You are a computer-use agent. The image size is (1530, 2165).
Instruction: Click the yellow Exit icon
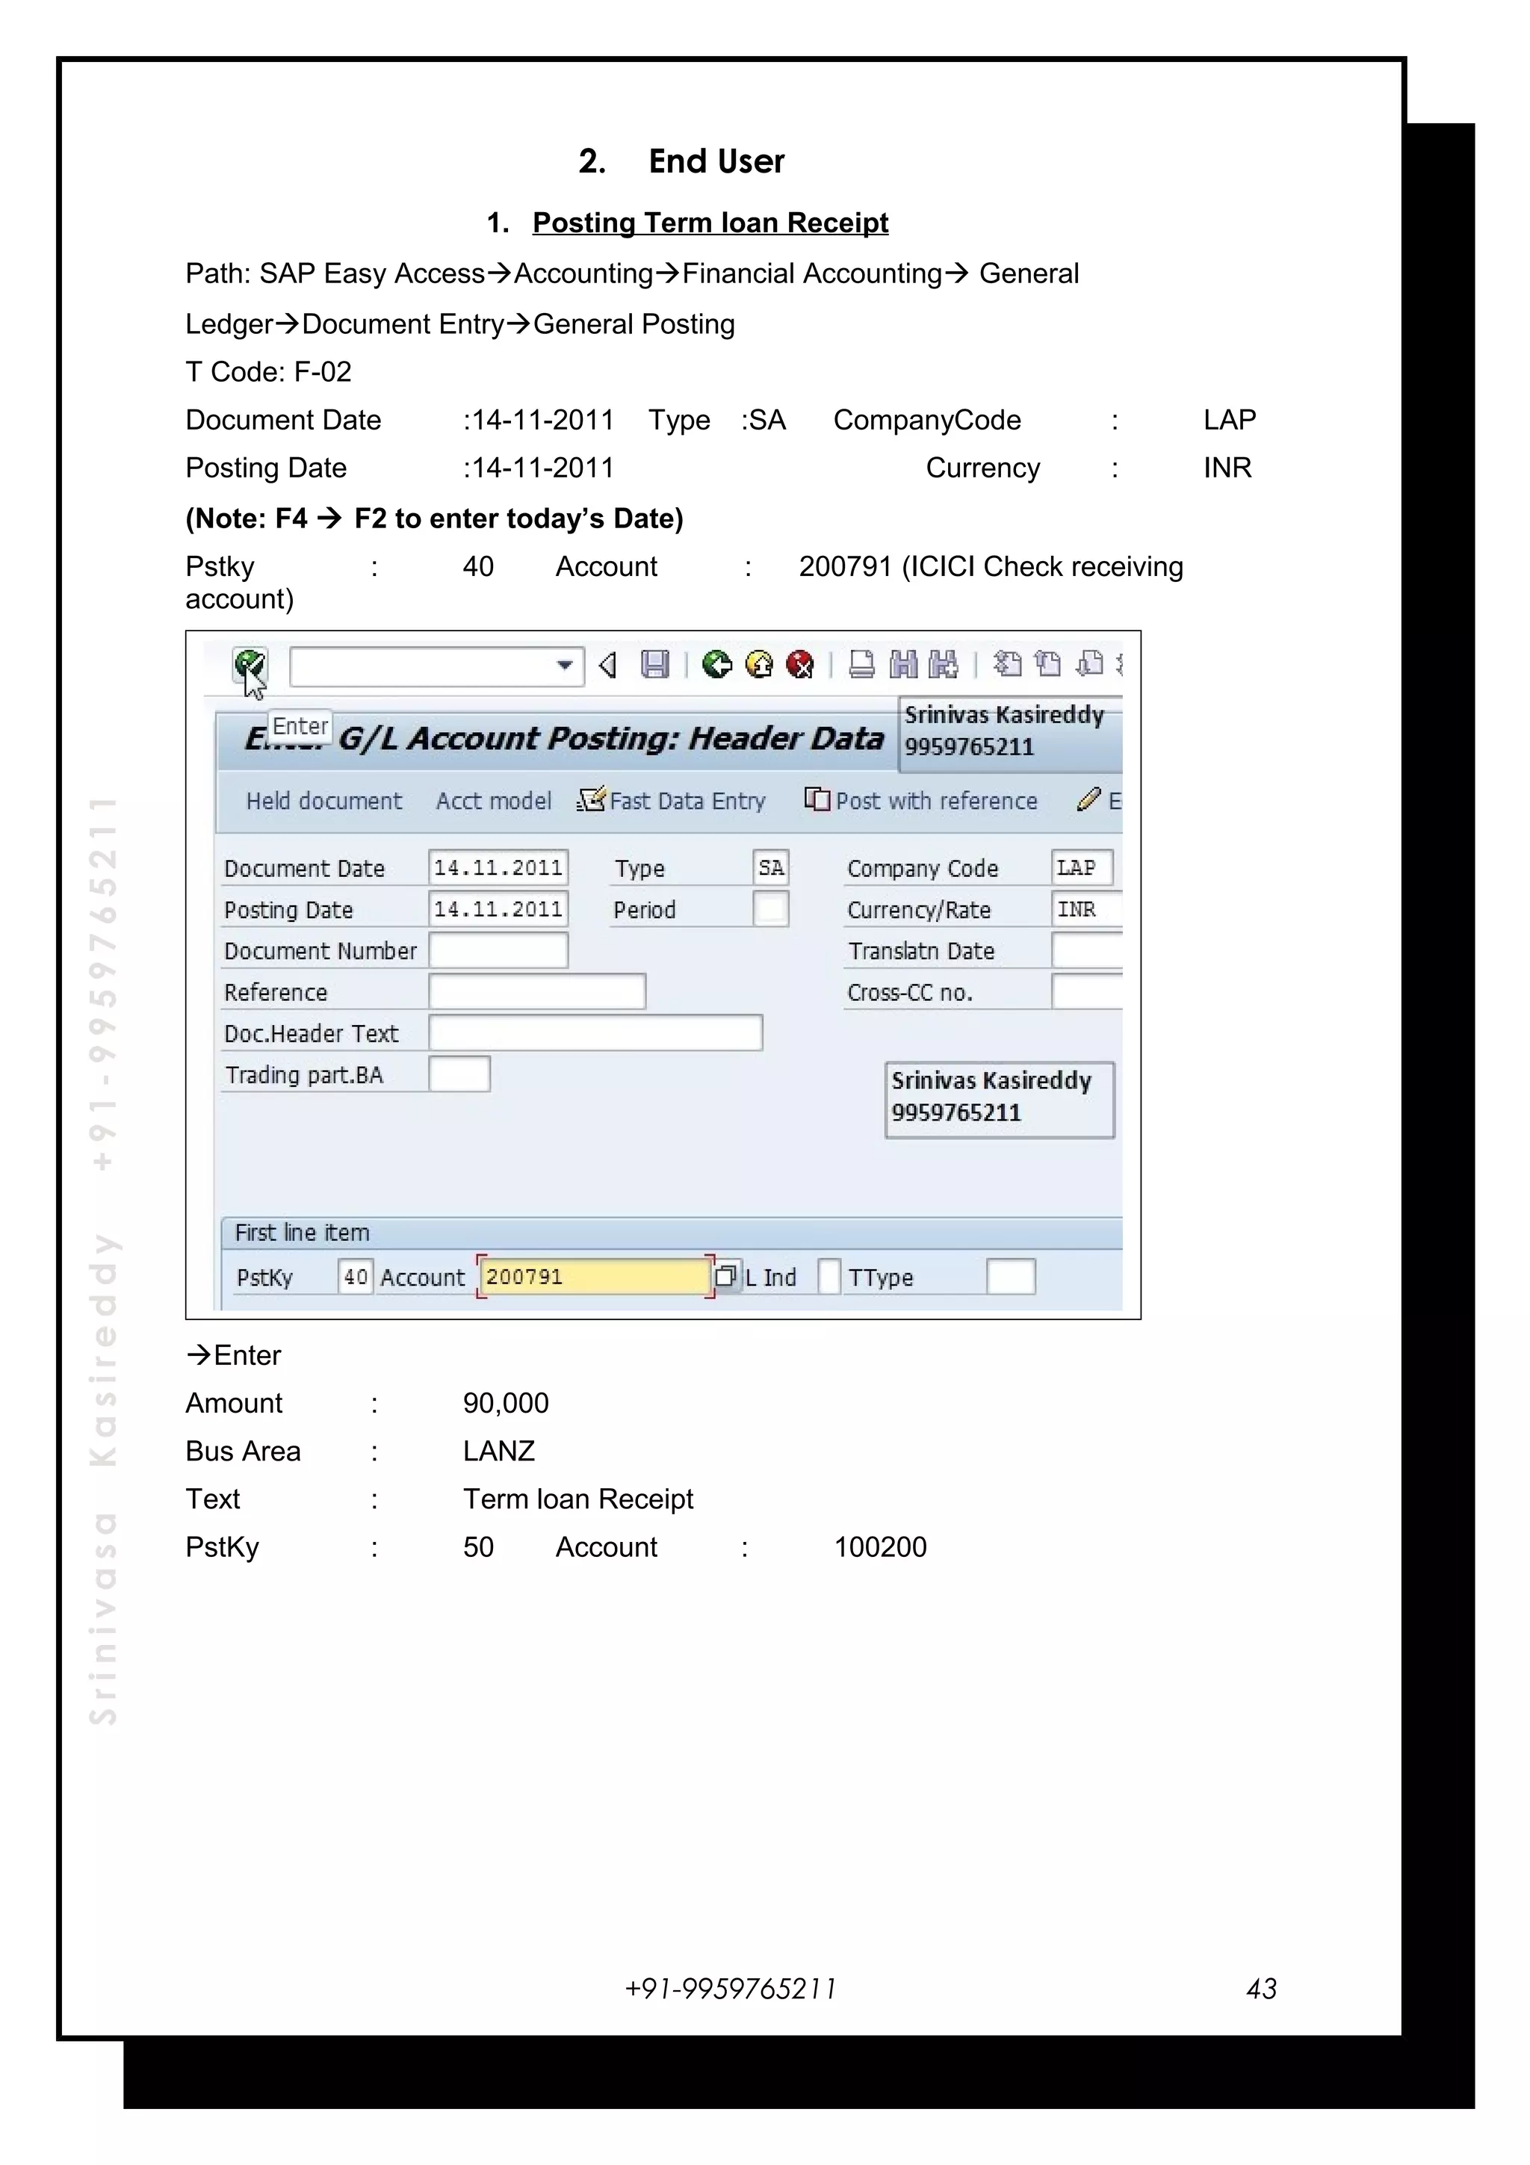(x=759, y=665)
